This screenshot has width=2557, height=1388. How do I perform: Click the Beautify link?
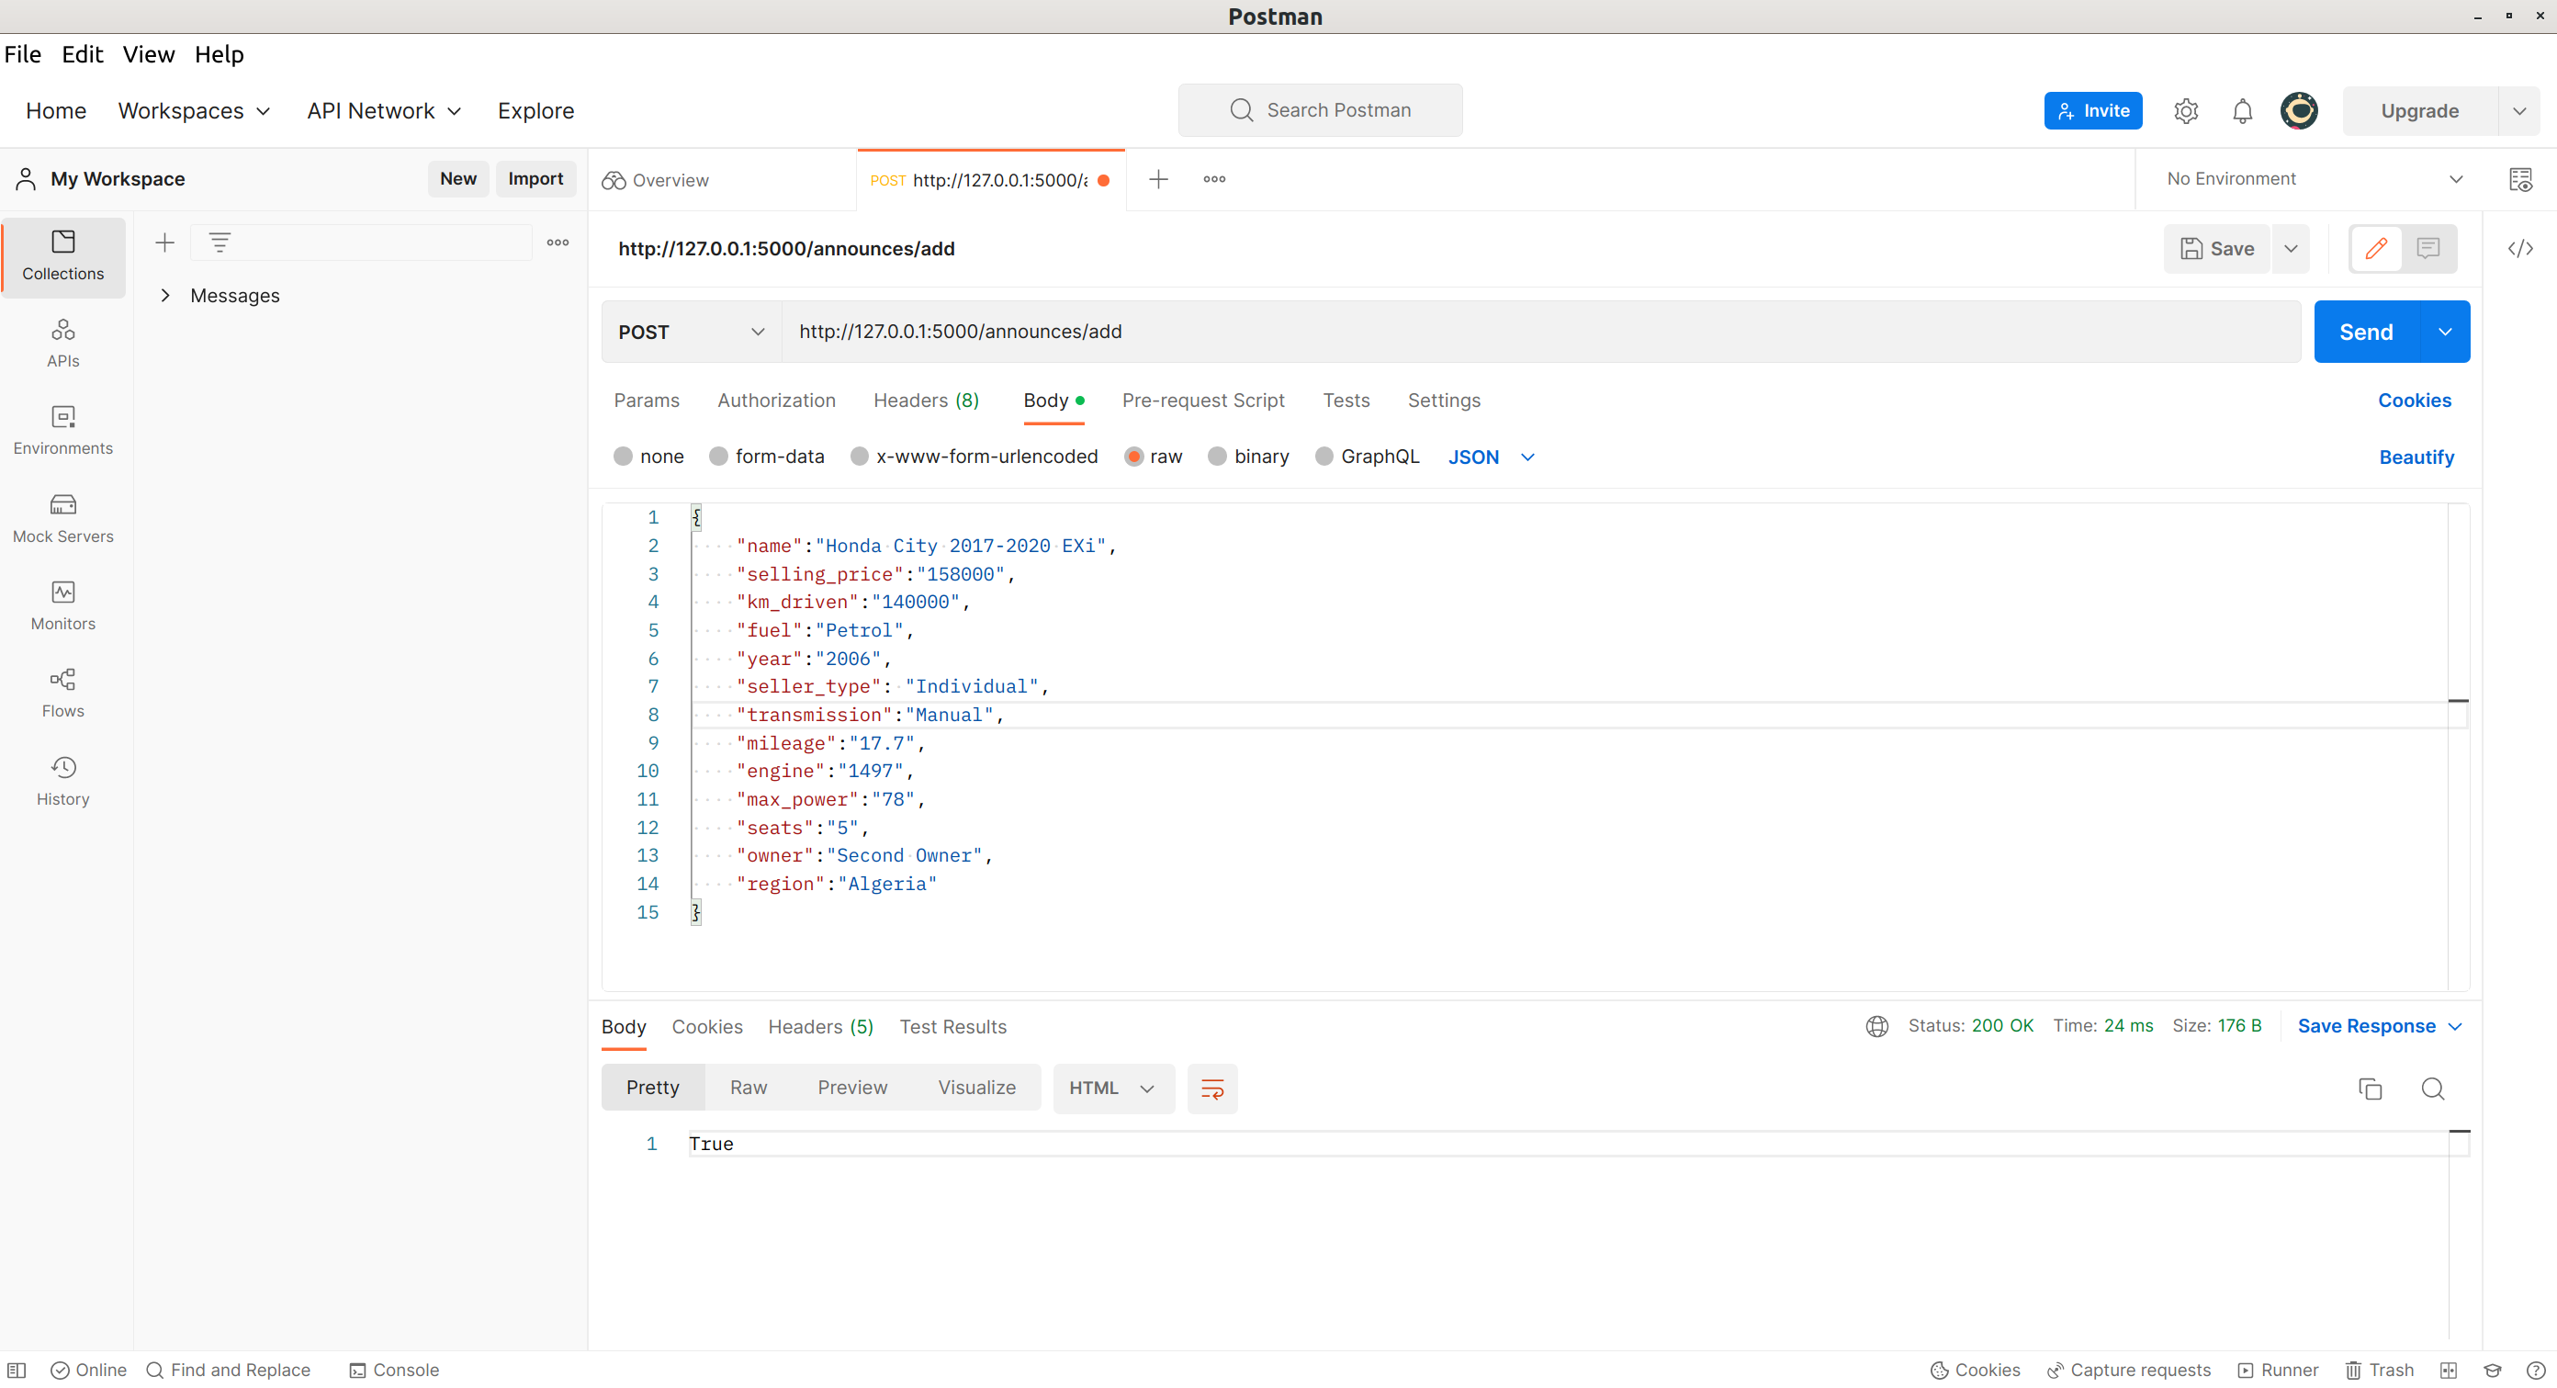point(2415,457)
